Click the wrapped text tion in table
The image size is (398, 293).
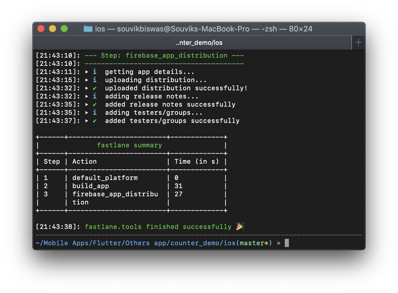pyautogui.click(x=80, y=202)
